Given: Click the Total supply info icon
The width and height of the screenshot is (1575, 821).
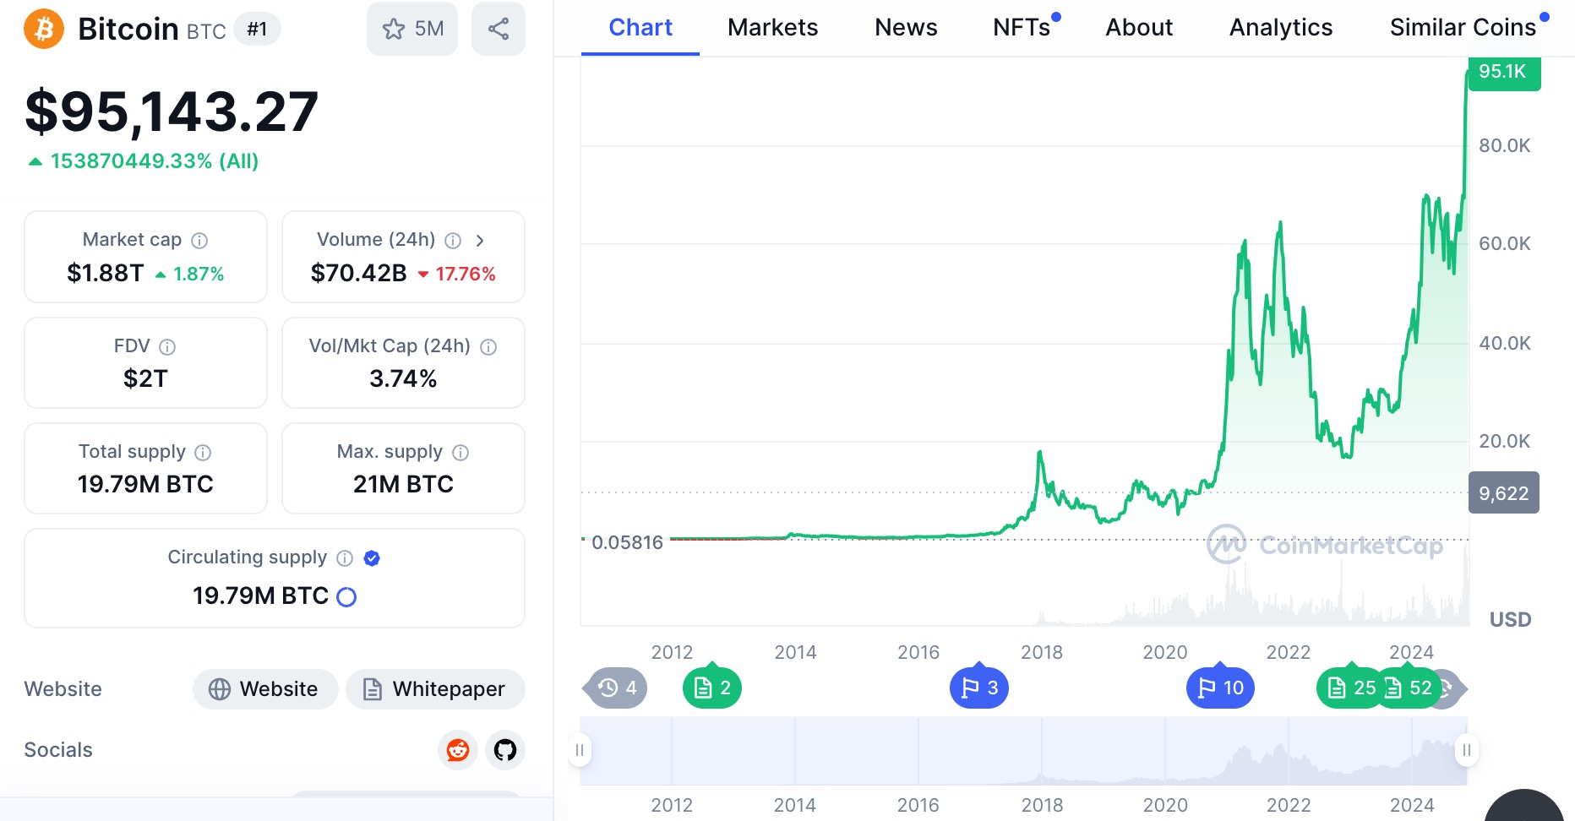Looking at the screenshot, I should [x=203, y=453].
